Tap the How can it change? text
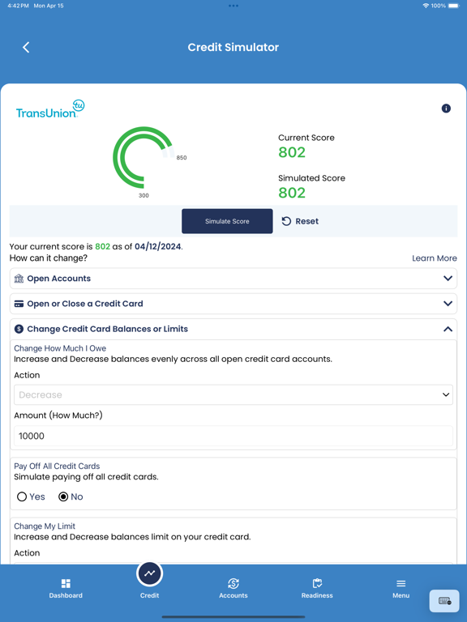Image resolution: width=467 pixels, height=622 pixels. pyautogui.click(x=49, y=258)
